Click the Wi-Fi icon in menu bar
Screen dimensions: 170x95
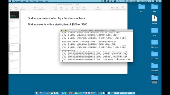pos(125,1)
